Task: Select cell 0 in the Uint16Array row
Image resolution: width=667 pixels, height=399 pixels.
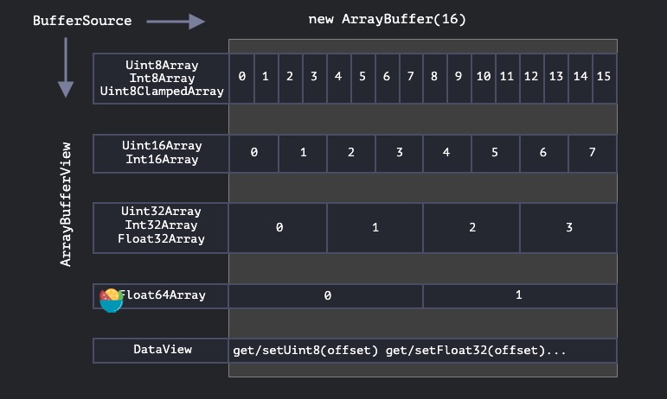Action: 254,154
